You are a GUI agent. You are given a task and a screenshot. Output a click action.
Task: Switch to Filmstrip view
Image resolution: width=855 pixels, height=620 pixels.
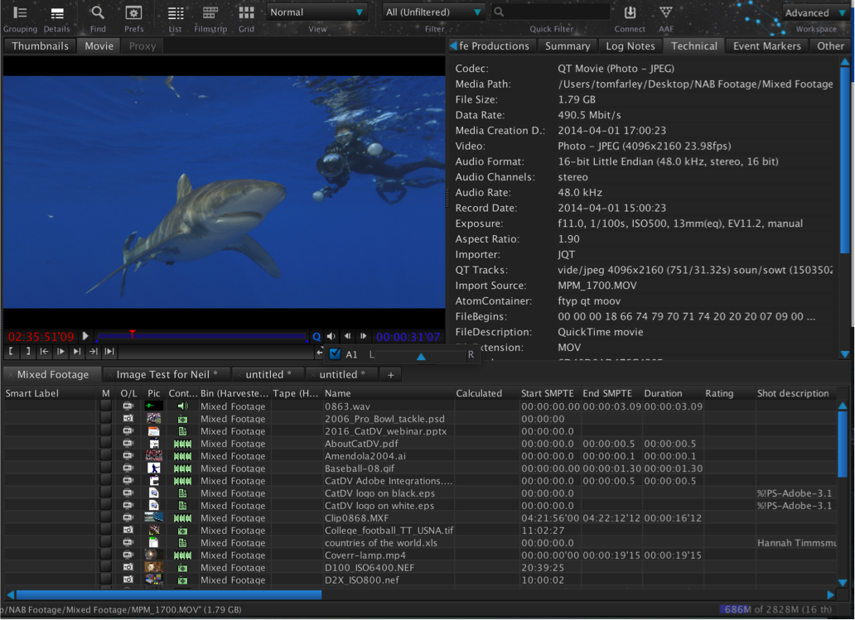pos(210,13)
